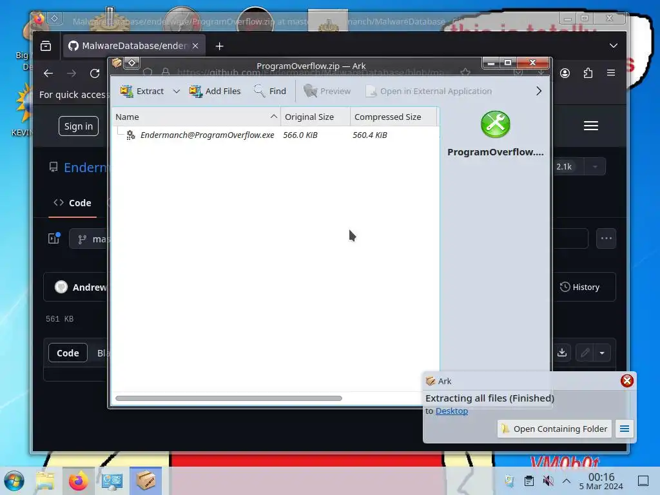The image size is (660, 495).
Task: Click Add Files in Ark toolbar
Action: coord(215,91)
